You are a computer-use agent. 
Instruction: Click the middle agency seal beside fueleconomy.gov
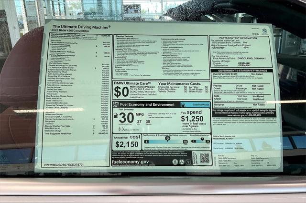pos(182,162)
